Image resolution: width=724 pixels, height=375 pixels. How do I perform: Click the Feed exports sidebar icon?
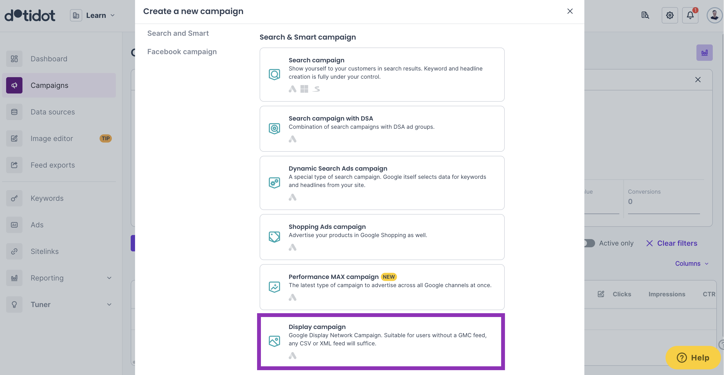[14, 165]
